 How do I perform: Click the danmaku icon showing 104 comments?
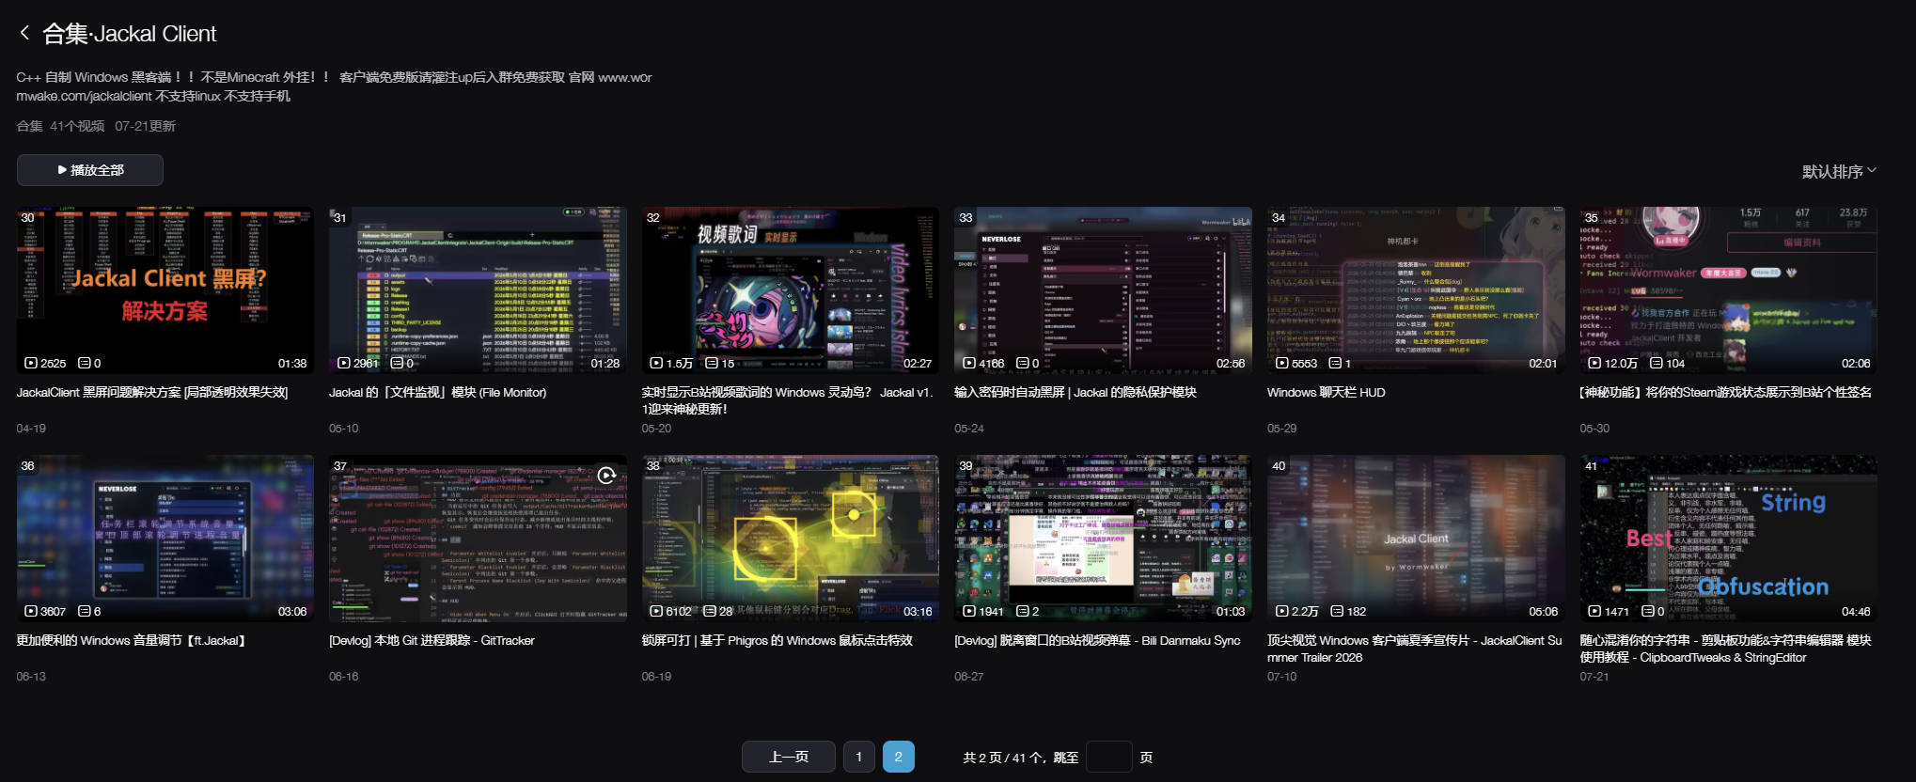1657,363
